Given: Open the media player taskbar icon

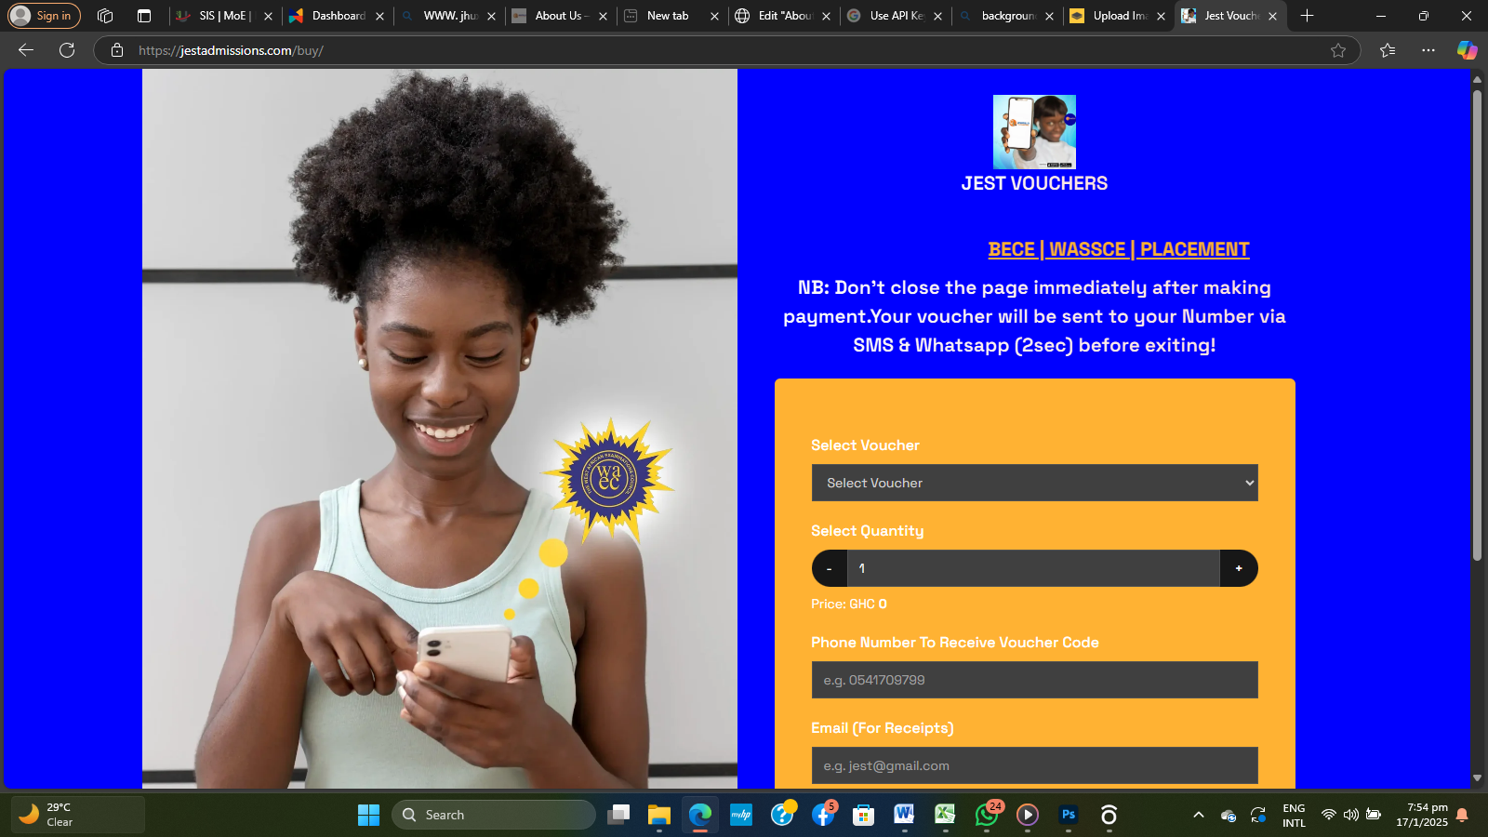Looking at the screenshot, I should coord(1028,815).
